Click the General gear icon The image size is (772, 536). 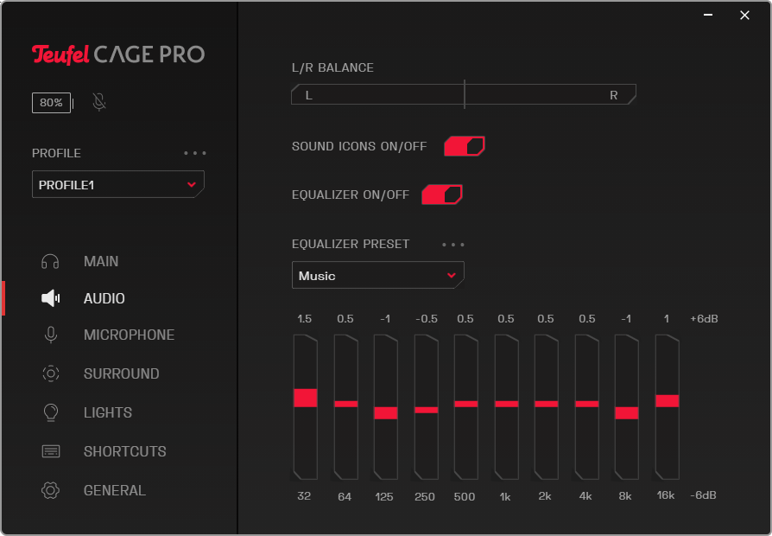tap(50, 490)
